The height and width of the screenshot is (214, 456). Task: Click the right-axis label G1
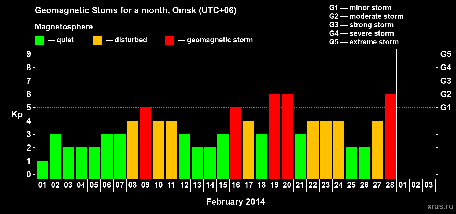click(446, 108)
